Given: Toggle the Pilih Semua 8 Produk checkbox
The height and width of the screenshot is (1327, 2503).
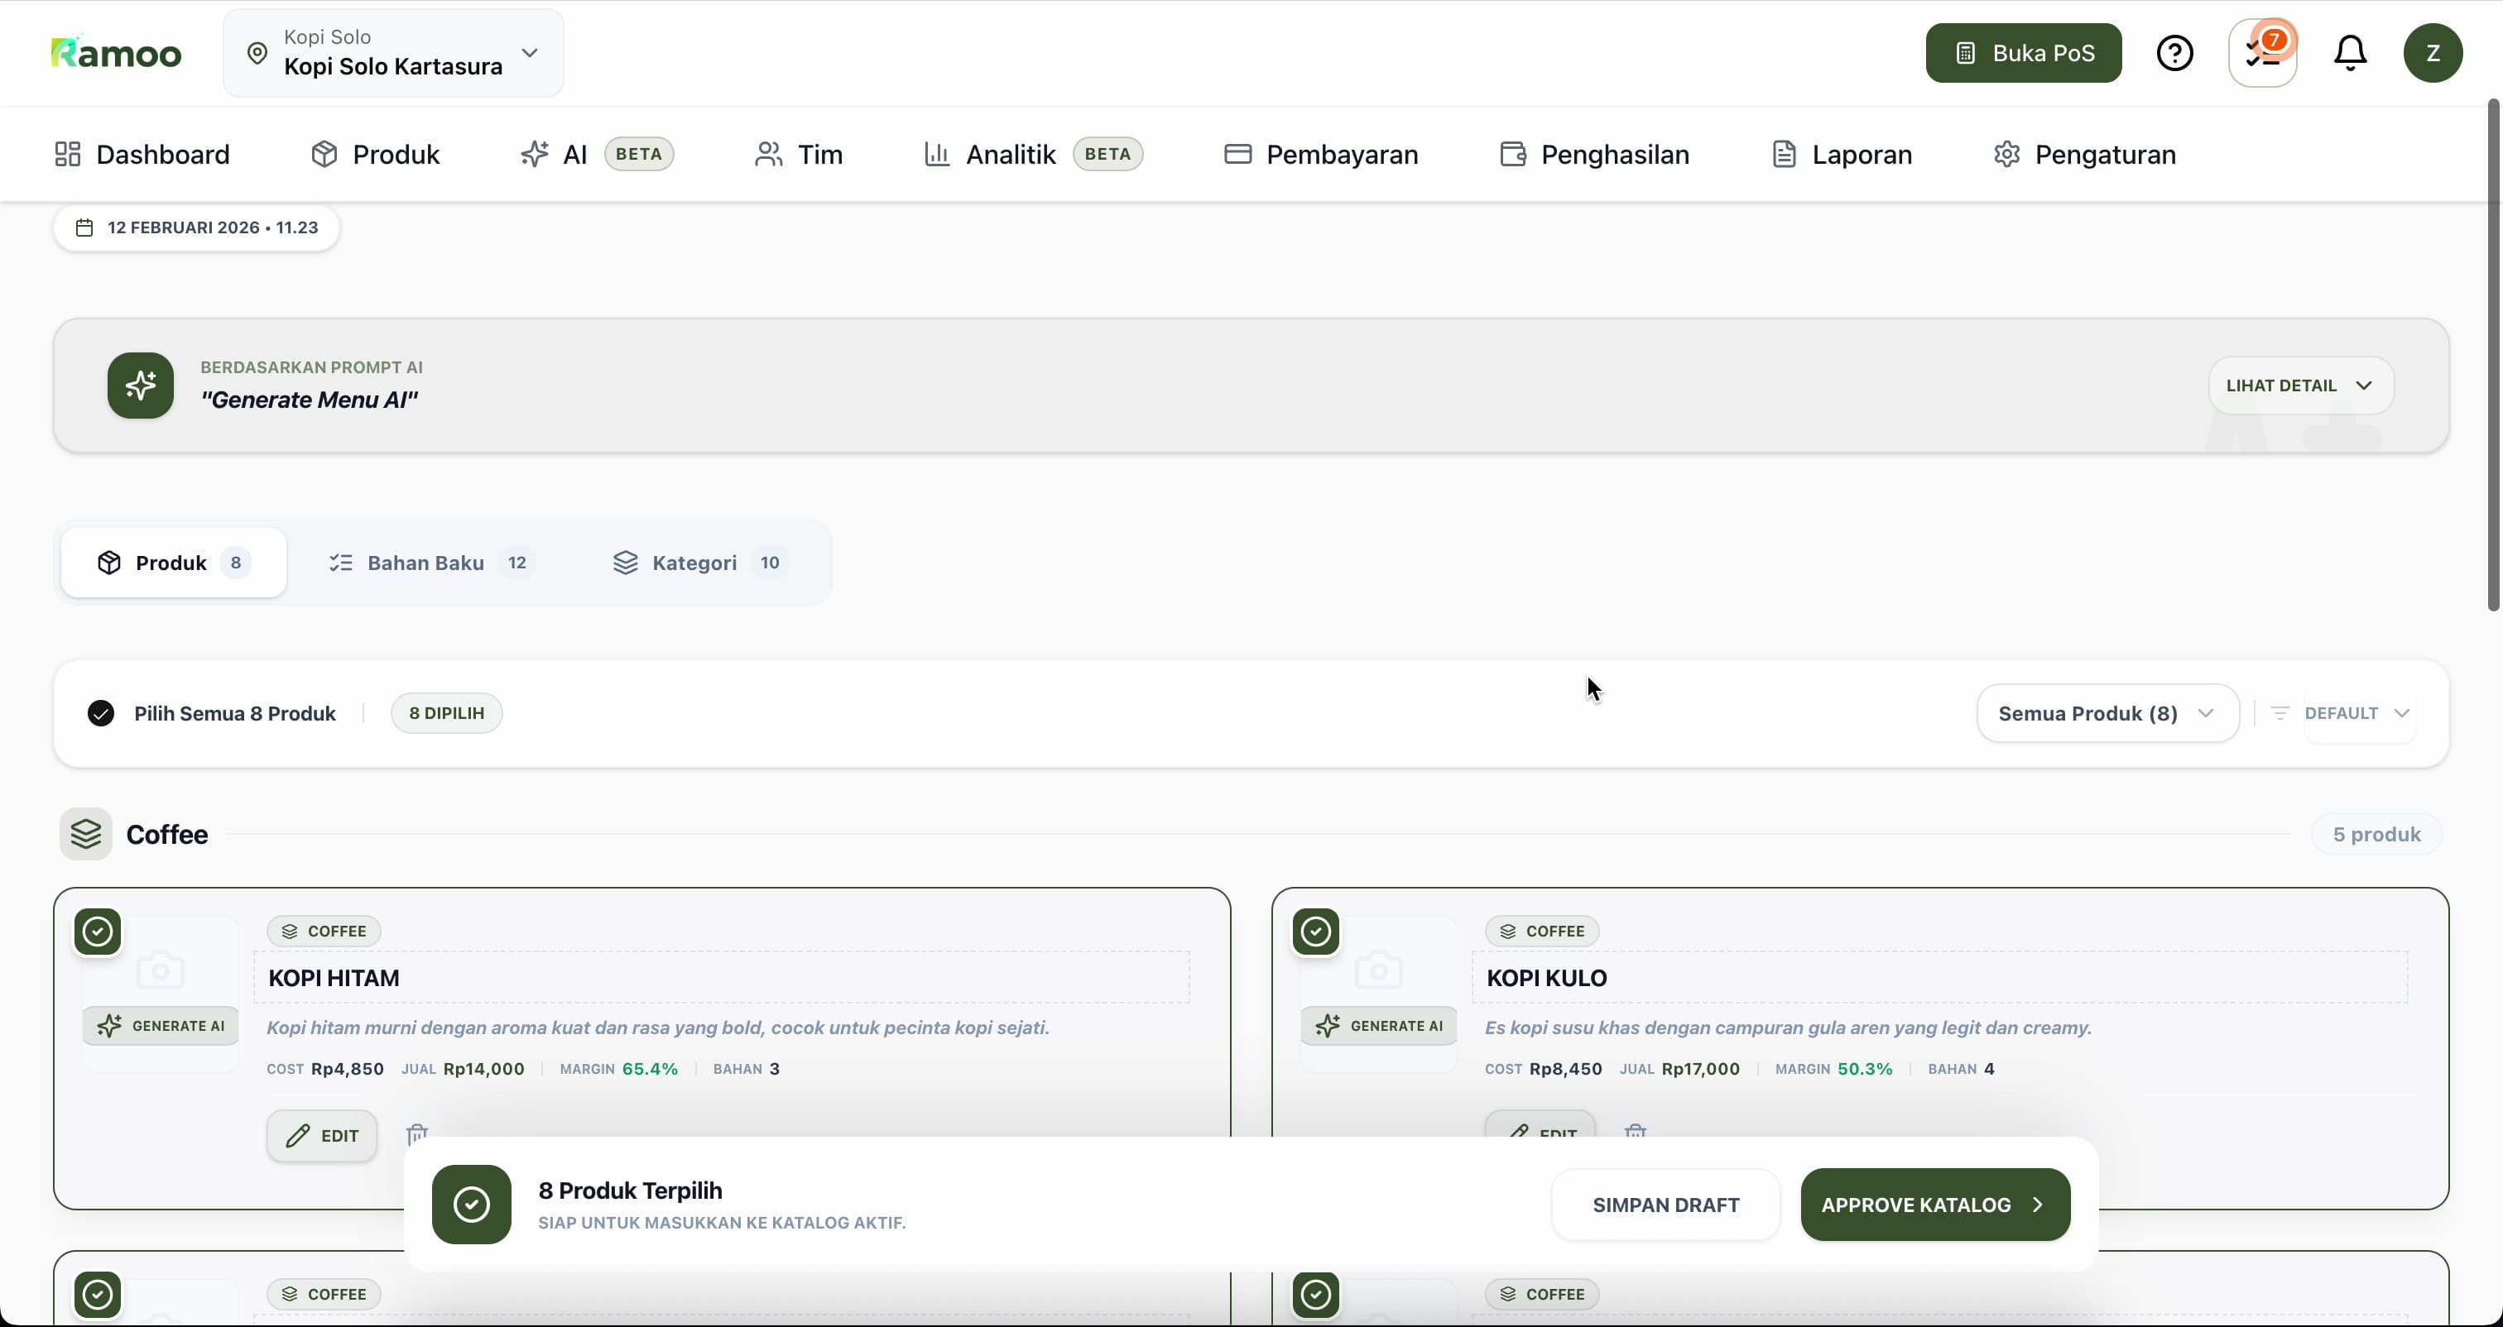Looking at the screenshot, I should [x=101, y=713].
